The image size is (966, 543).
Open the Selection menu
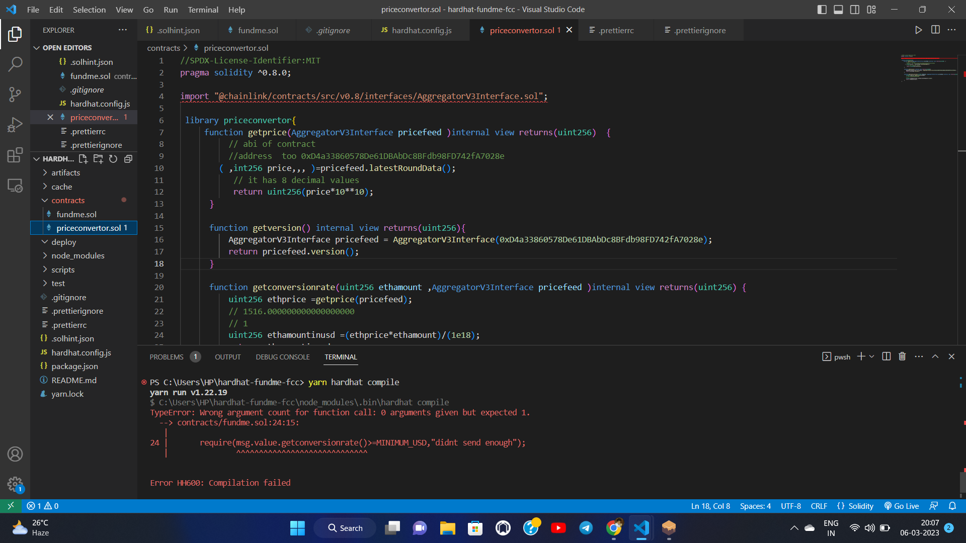pyautogui.click(x=89, y=10)
